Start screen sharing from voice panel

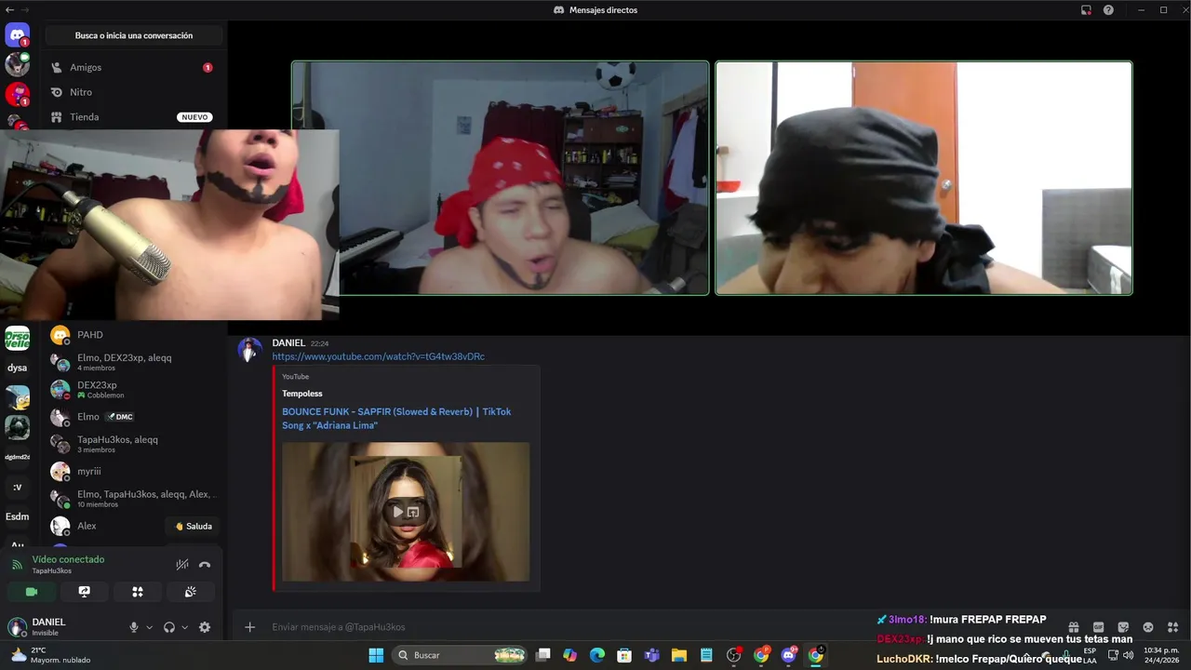click(84, 592)
